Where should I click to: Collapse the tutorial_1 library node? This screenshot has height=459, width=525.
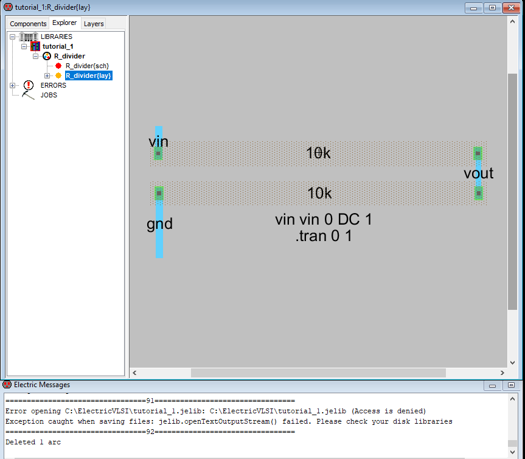pos(24,46)
